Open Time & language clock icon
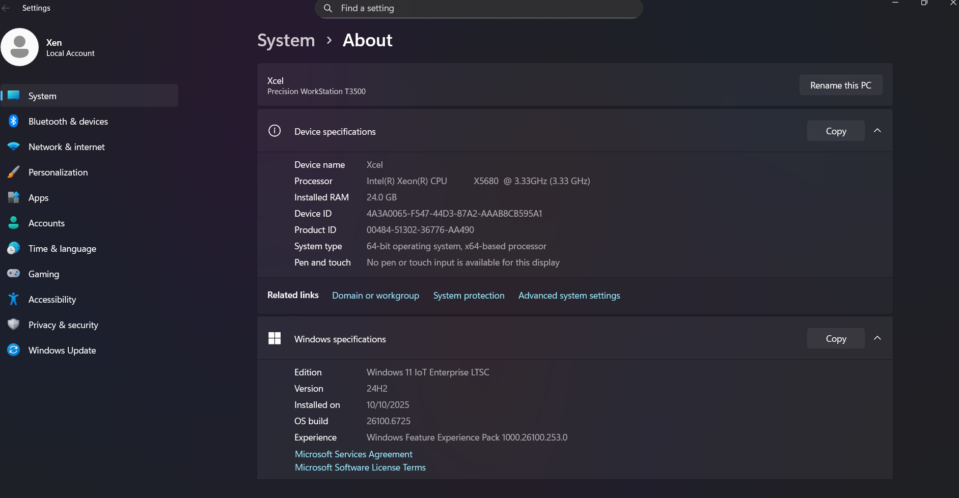The image size is (959, 498). click(14, 248)
